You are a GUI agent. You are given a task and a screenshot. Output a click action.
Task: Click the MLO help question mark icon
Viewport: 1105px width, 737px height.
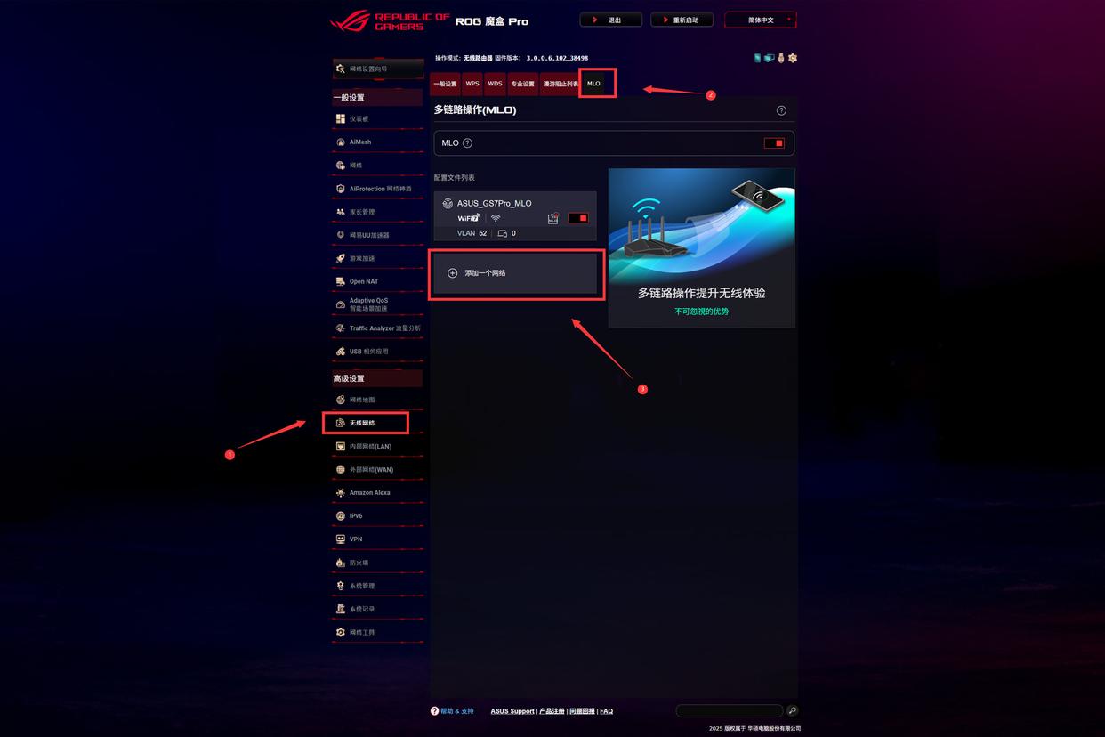point(467,143)
